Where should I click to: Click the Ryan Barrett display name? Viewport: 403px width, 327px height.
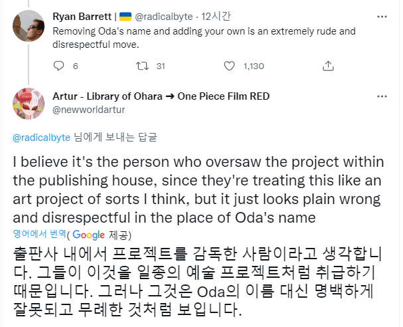[82, 16]
